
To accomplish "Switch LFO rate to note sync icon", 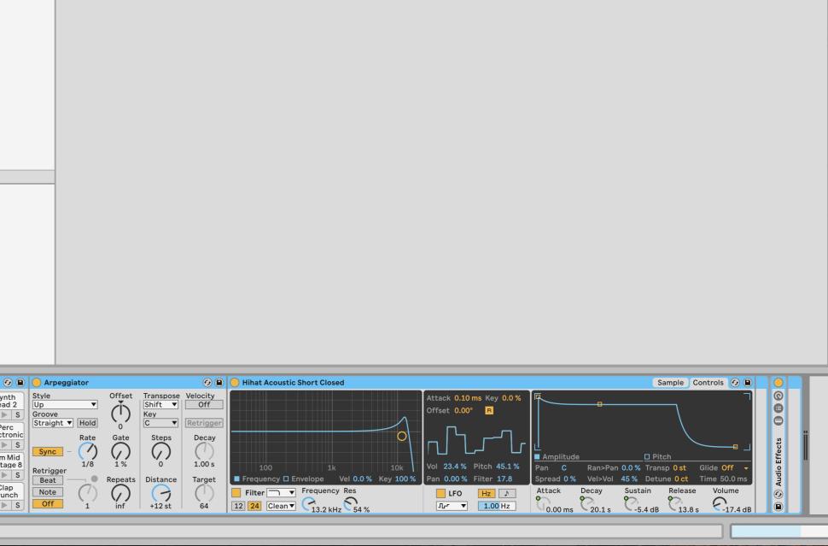I will [507, 494].
